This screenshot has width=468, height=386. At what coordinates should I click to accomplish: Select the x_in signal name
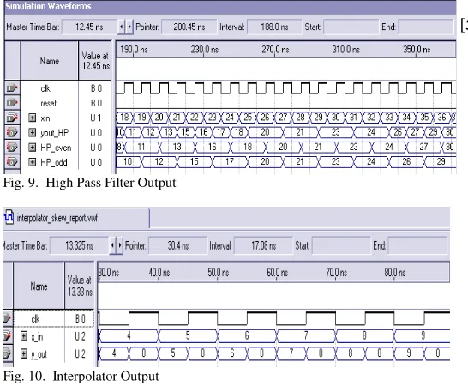coord(37,337)
